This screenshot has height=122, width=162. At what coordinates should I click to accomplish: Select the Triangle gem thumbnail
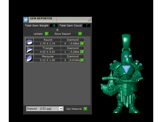pyautogui.click(x=29, y=50)
